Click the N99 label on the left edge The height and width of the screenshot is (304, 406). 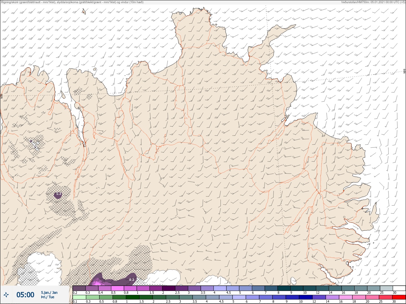pos(2,96)
